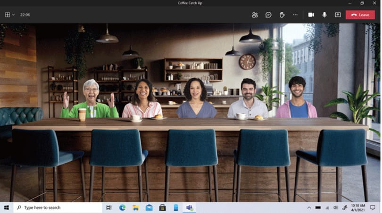Image resolution: width=382 pixels, height=213 pixels.
Task: Click the pen workspace tray icon
Action: pyautogui.click(x=344, y=208)
